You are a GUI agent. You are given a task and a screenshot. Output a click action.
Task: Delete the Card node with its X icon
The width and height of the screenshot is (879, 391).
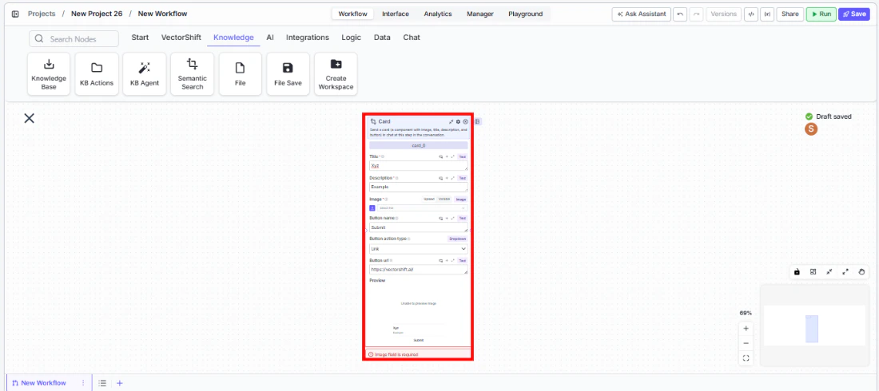point(465,121)
